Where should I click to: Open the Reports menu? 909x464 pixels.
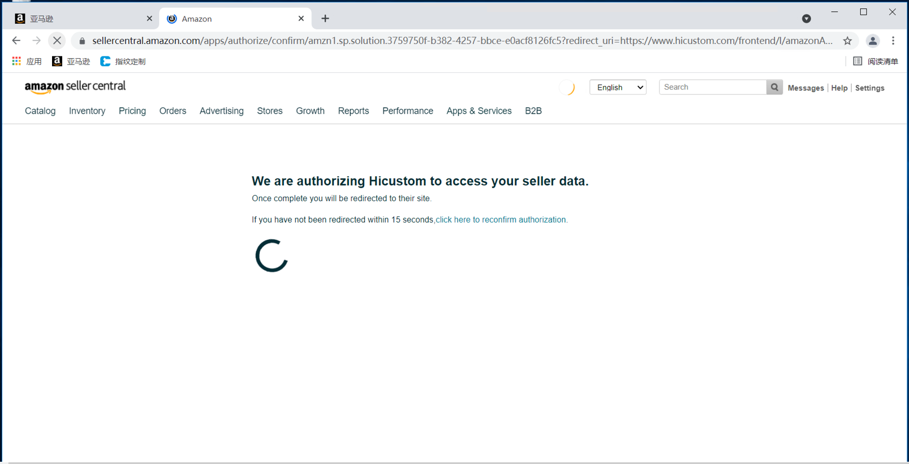[354, 111]
